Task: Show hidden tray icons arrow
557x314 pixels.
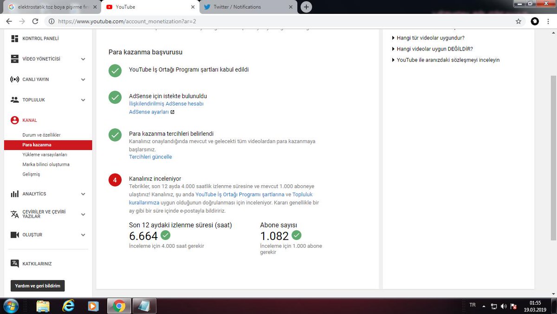Action: [485, 306]
